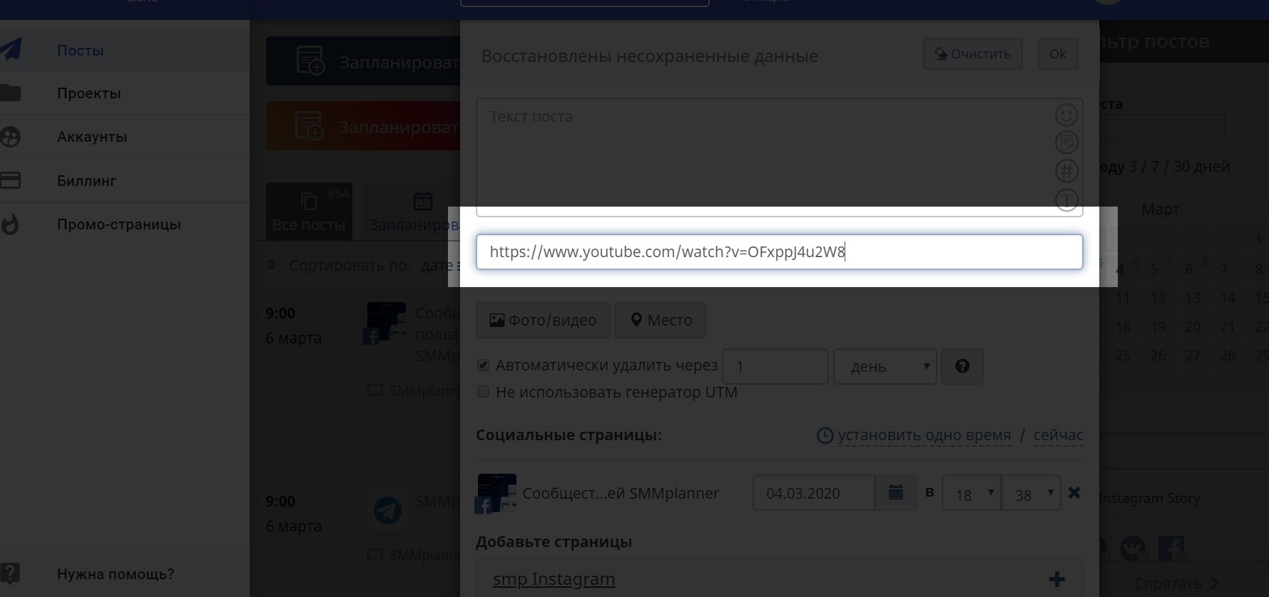Click the hashtag icon in post text area
Image resolution: width=1269 pixels, height=597 pixels.
(1066, 171)
